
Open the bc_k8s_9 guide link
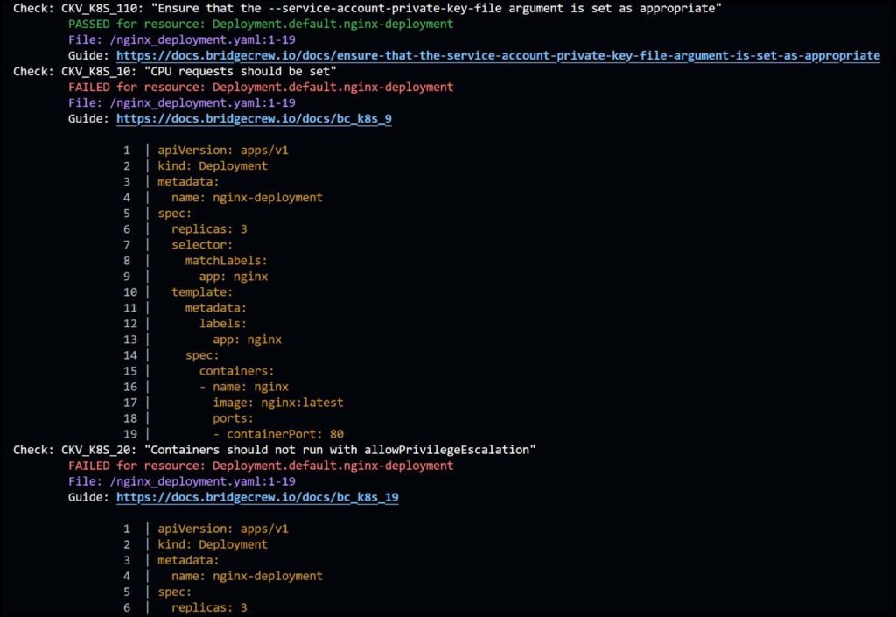pos(254,118)
